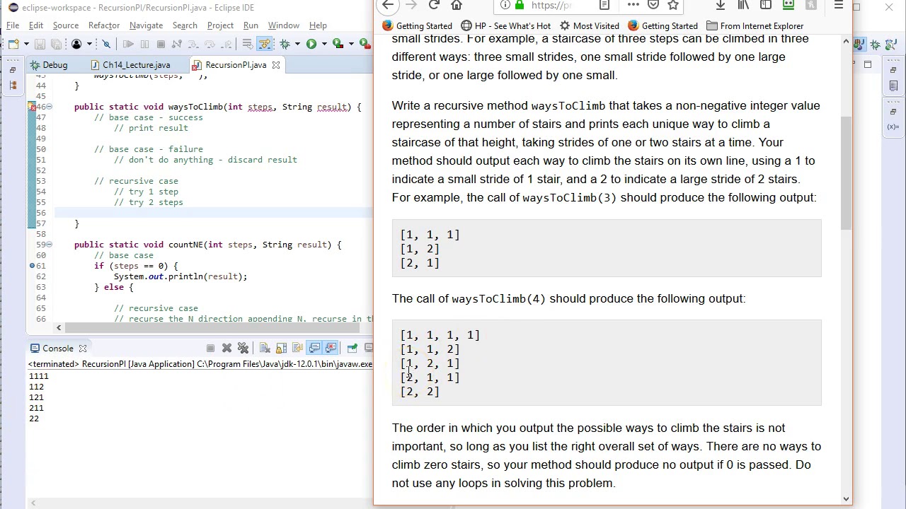This screenshot has width=906, height=509.
Task: Toggle Use Step Filters button
Action: pos(264,44)
